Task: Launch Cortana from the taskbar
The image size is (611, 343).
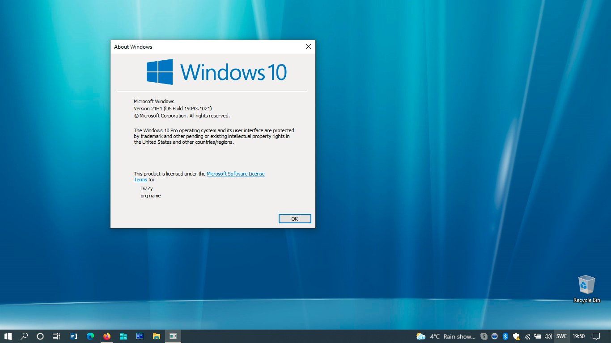Action: click(40, 336)
